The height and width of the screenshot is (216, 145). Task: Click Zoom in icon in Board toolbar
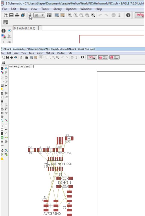tap(45, 57)
